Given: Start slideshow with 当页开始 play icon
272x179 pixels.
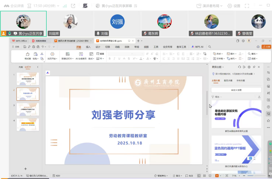Looking at the screenshot, I should tap(52, 54).
